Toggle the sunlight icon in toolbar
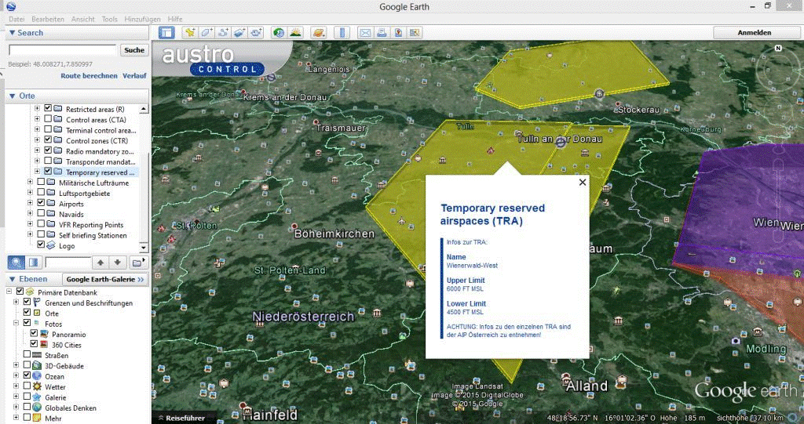Viewport: 804px width, 424px height. 295,33
